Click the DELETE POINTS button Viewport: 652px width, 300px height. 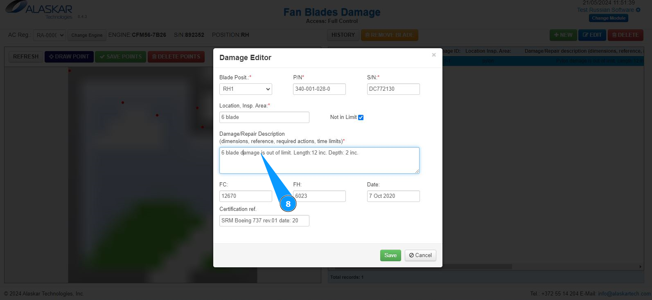(x=176, y=57)
